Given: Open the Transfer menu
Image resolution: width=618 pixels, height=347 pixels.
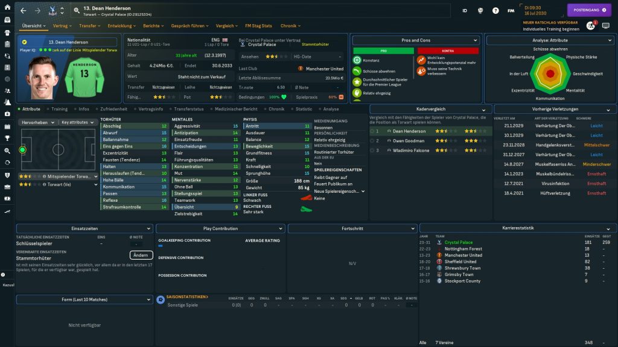Looking at the screenshot, I should pos(90,26).
